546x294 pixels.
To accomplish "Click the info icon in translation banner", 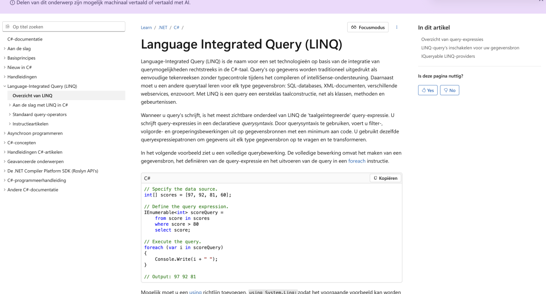I will pyautogui.click(x=12, y=3).
